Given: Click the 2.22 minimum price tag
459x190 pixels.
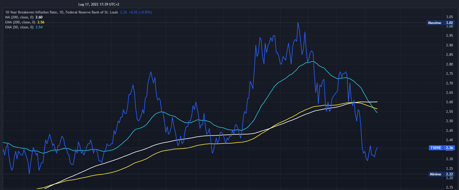Looking at the screenshot, I should point(449,174).
